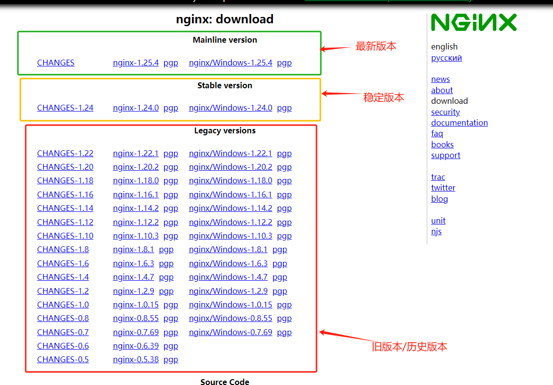Open the about page
Image resolution: width=553 pixels, height=385 pixels.
tap(442, 90)
